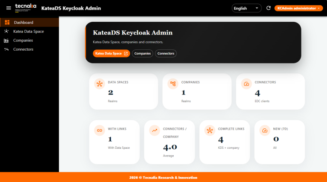Click the 'DATA SPACES' card label
327x182 pixels.
pyautogui.click(x=118, y=82)
